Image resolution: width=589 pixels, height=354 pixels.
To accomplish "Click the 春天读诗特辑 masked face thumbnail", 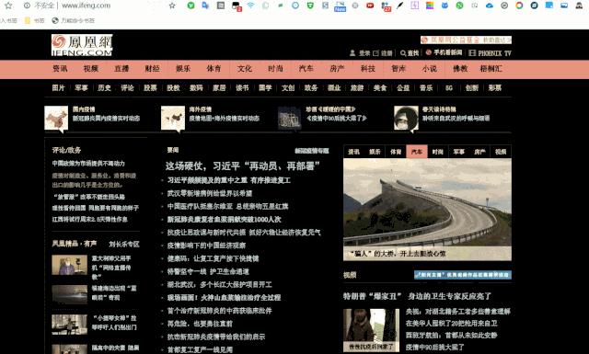I will [x=406, y=118].
